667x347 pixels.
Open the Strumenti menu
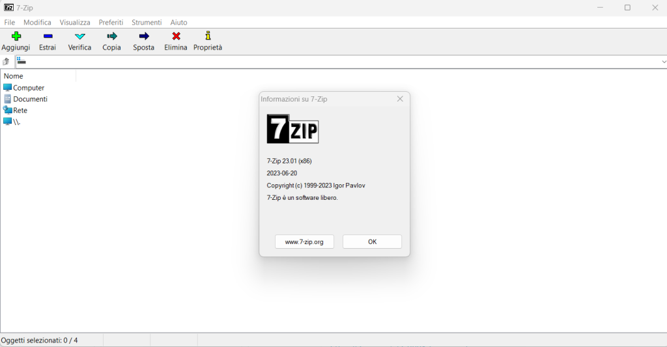(x=147, y=22)
